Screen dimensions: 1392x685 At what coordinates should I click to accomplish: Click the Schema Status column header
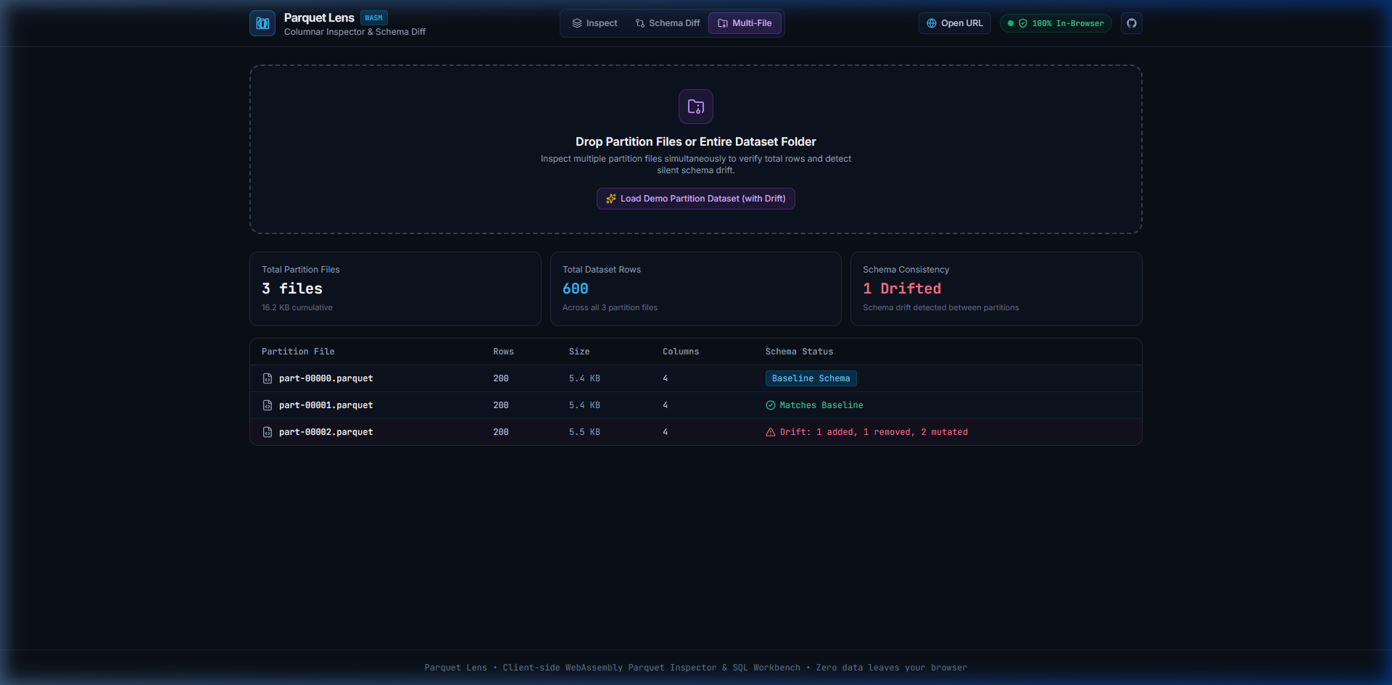tap(800, 352)
